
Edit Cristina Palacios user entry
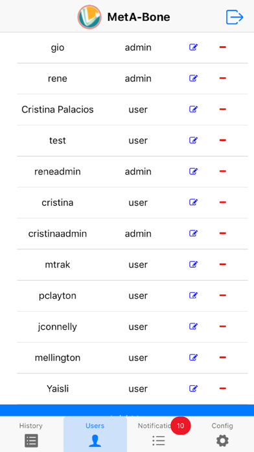point(193,109)
